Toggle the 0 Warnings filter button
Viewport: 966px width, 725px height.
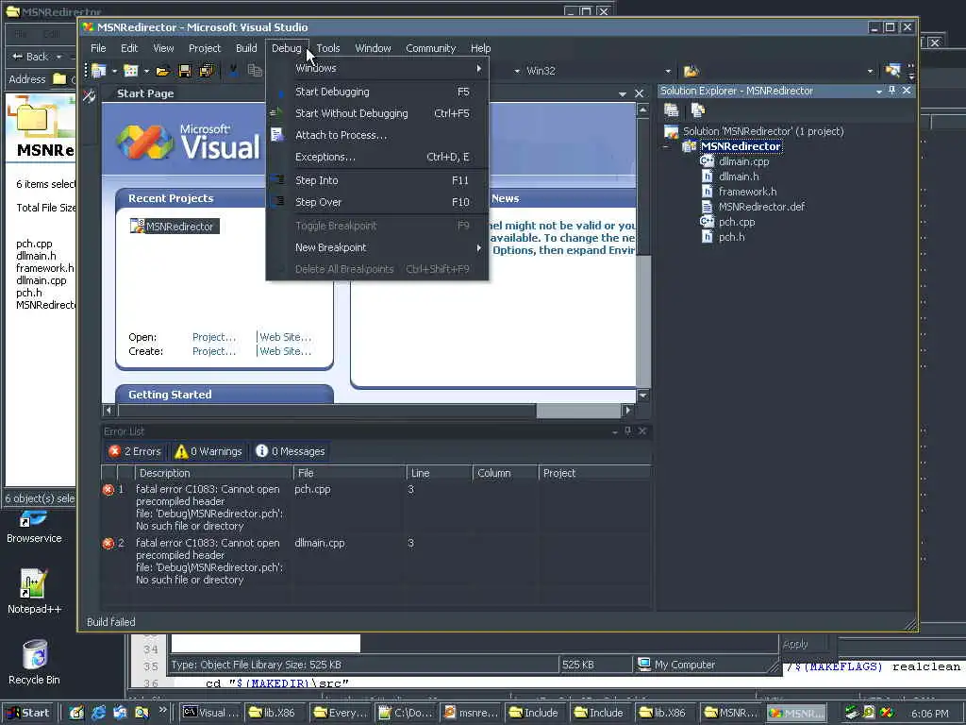tap(208, 451)
